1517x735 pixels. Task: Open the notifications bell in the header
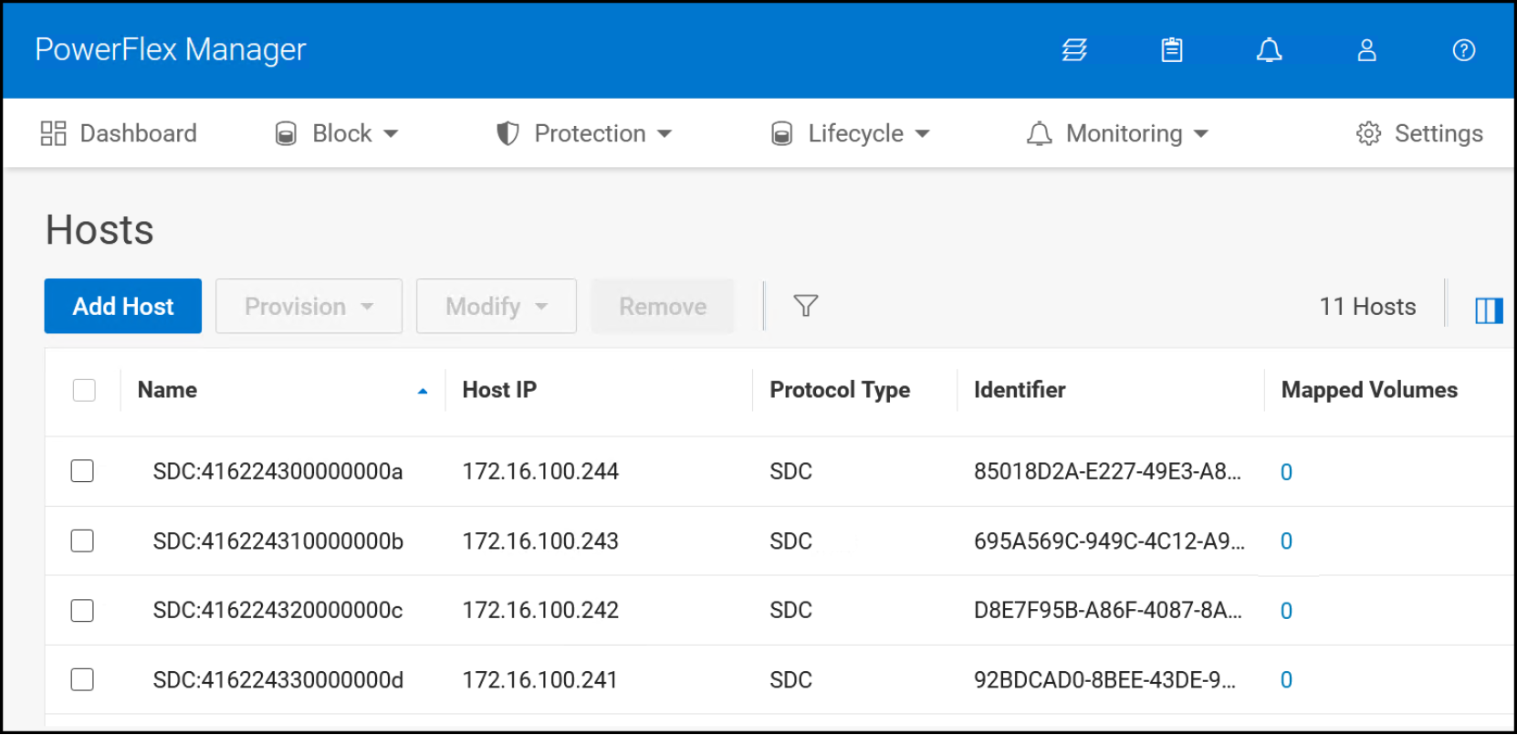point(1269,50)
